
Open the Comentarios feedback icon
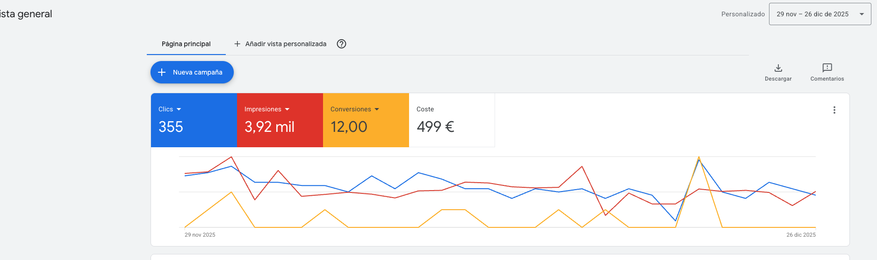pos(827,68)
